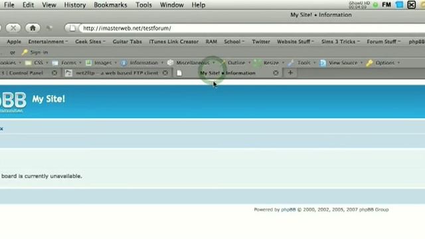
Task: Expand the Forum Stuff bookmarks folder
Action: point(384,42)
